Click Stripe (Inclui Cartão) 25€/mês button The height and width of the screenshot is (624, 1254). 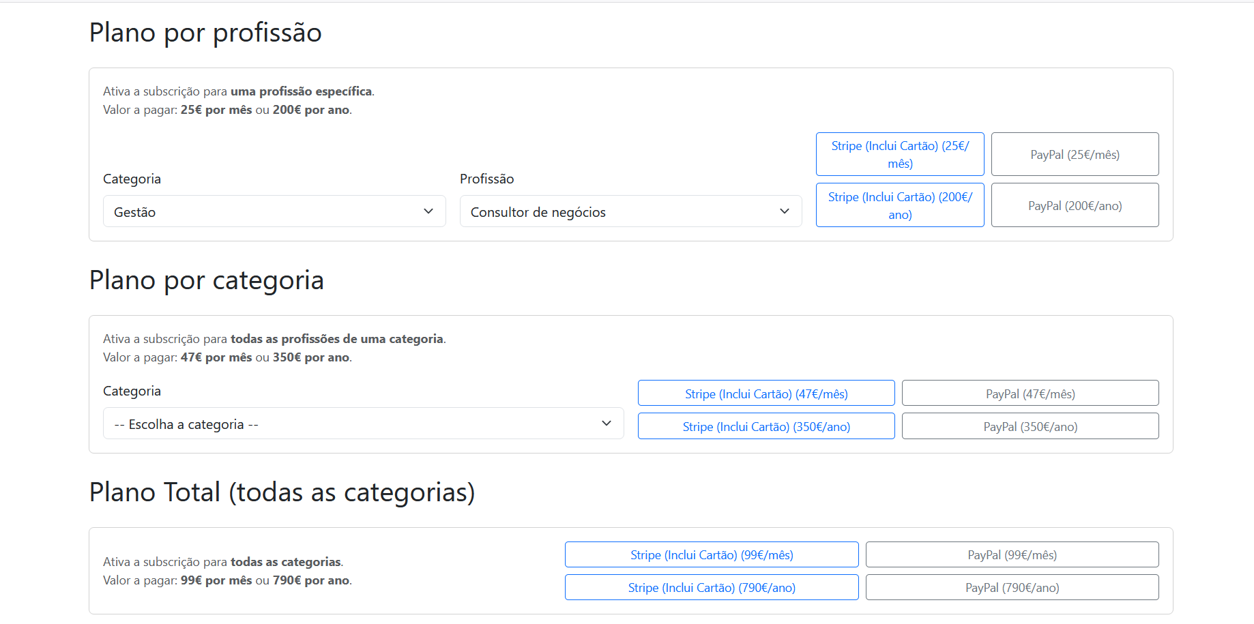click(x=899, y=154)
